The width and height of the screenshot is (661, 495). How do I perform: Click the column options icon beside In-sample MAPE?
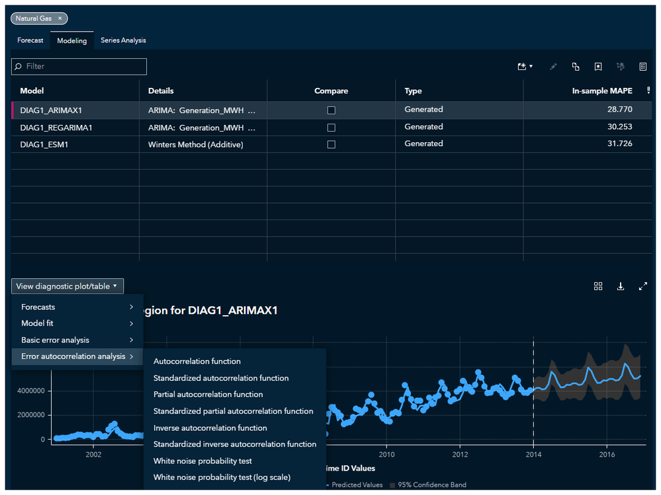[x=648, y=91]
